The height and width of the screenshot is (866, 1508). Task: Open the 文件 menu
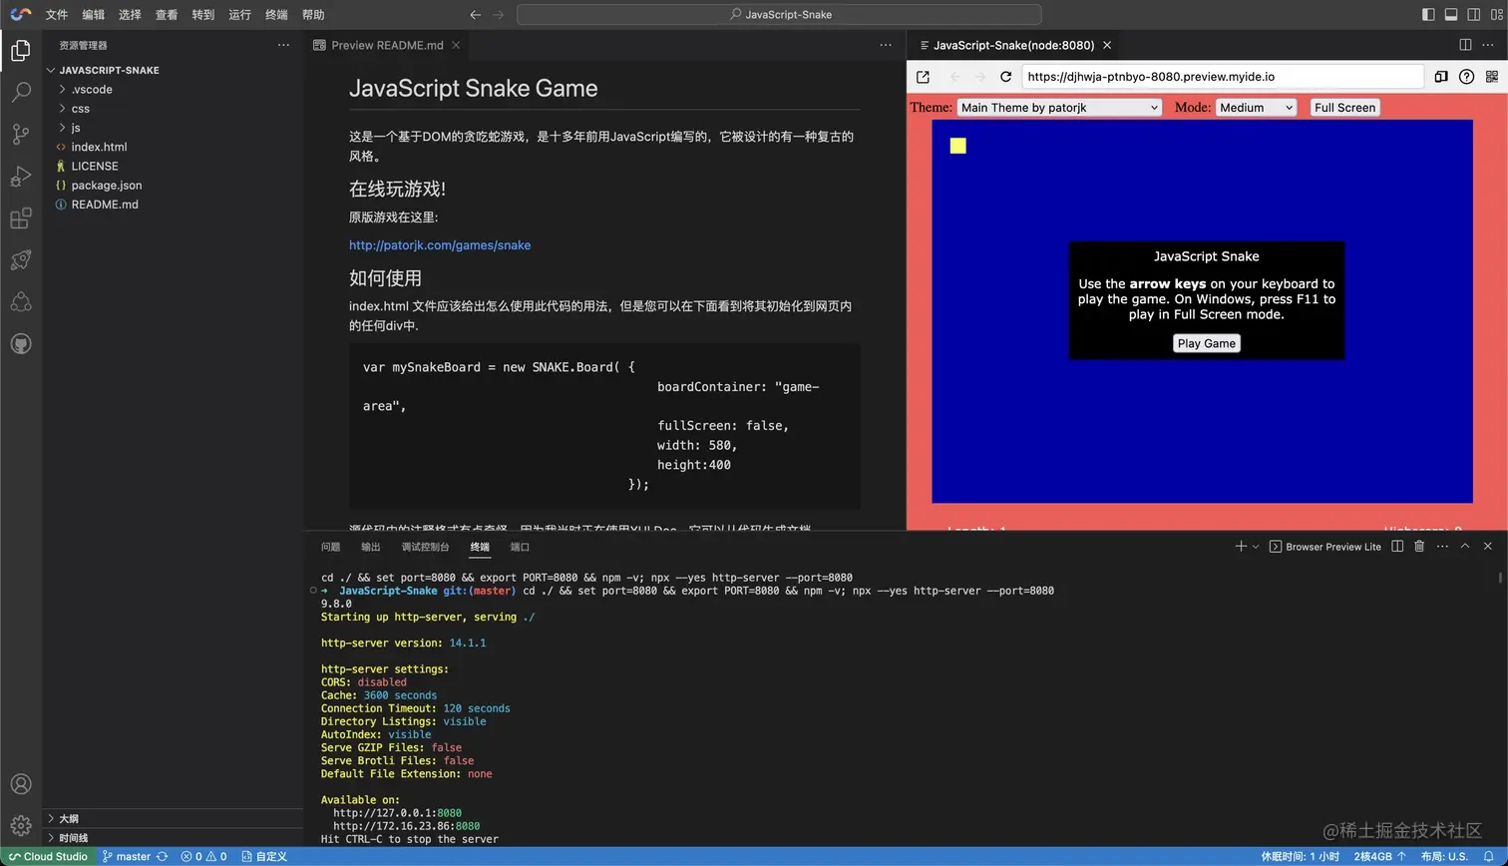click(57, 14)
